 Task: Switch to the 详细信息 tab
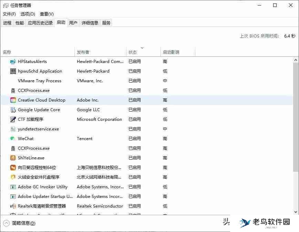(90, 23)
